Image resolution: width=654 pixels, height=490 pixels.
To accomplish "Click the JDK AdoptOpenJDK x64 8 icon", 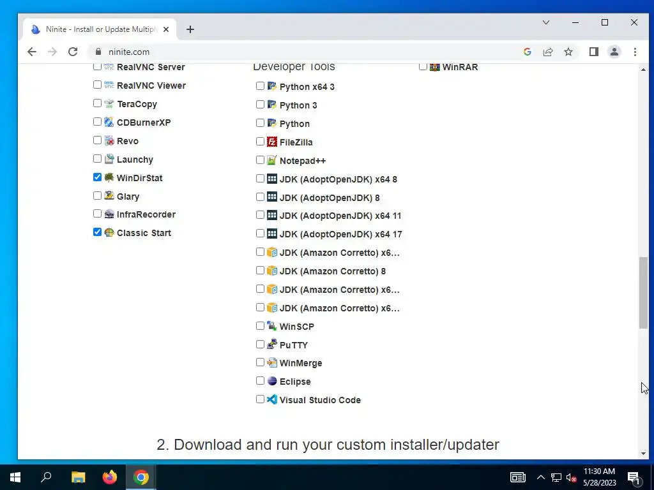I will coord(272,179).
